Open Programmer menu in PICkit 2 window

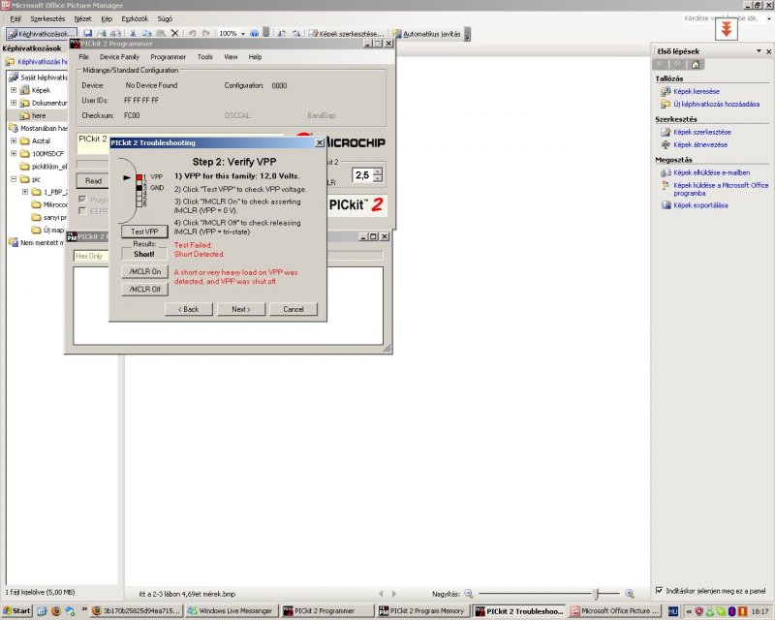click(x=168, y=57)
